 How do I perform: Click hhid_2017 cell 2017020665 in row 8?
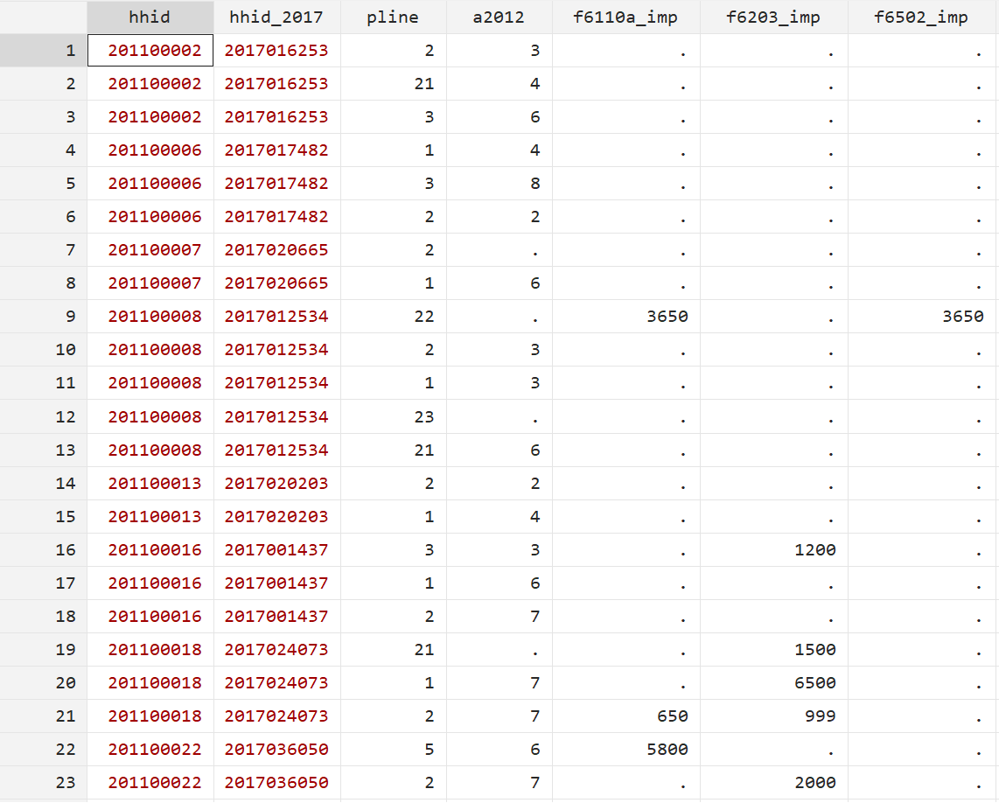coord(276,283)
